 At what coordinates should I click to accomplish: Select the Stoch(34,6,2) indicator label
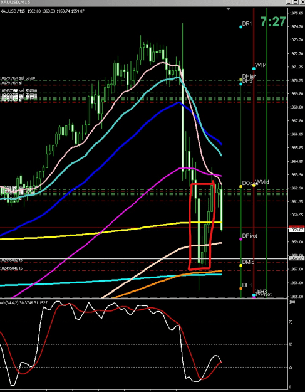(x=23, y=303)
